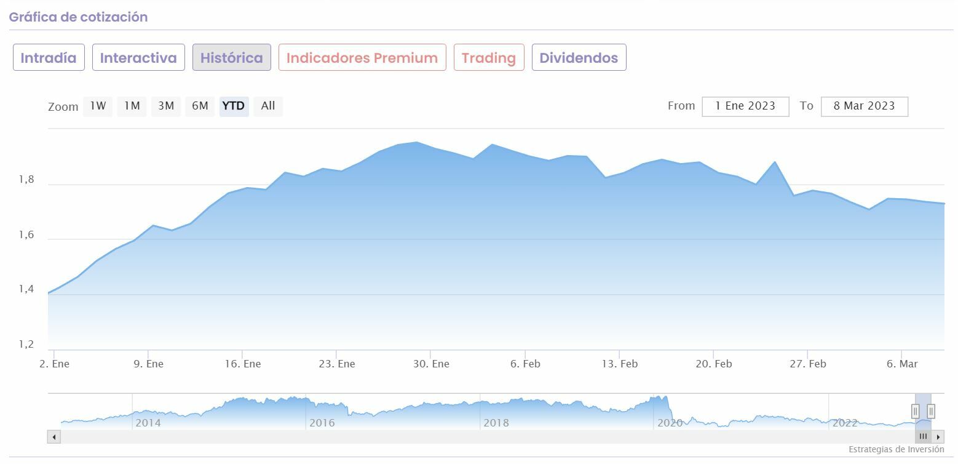Screen dimensions: 958x464
Task: Toggle the YTD zoom range
Action: coord(234,106)
